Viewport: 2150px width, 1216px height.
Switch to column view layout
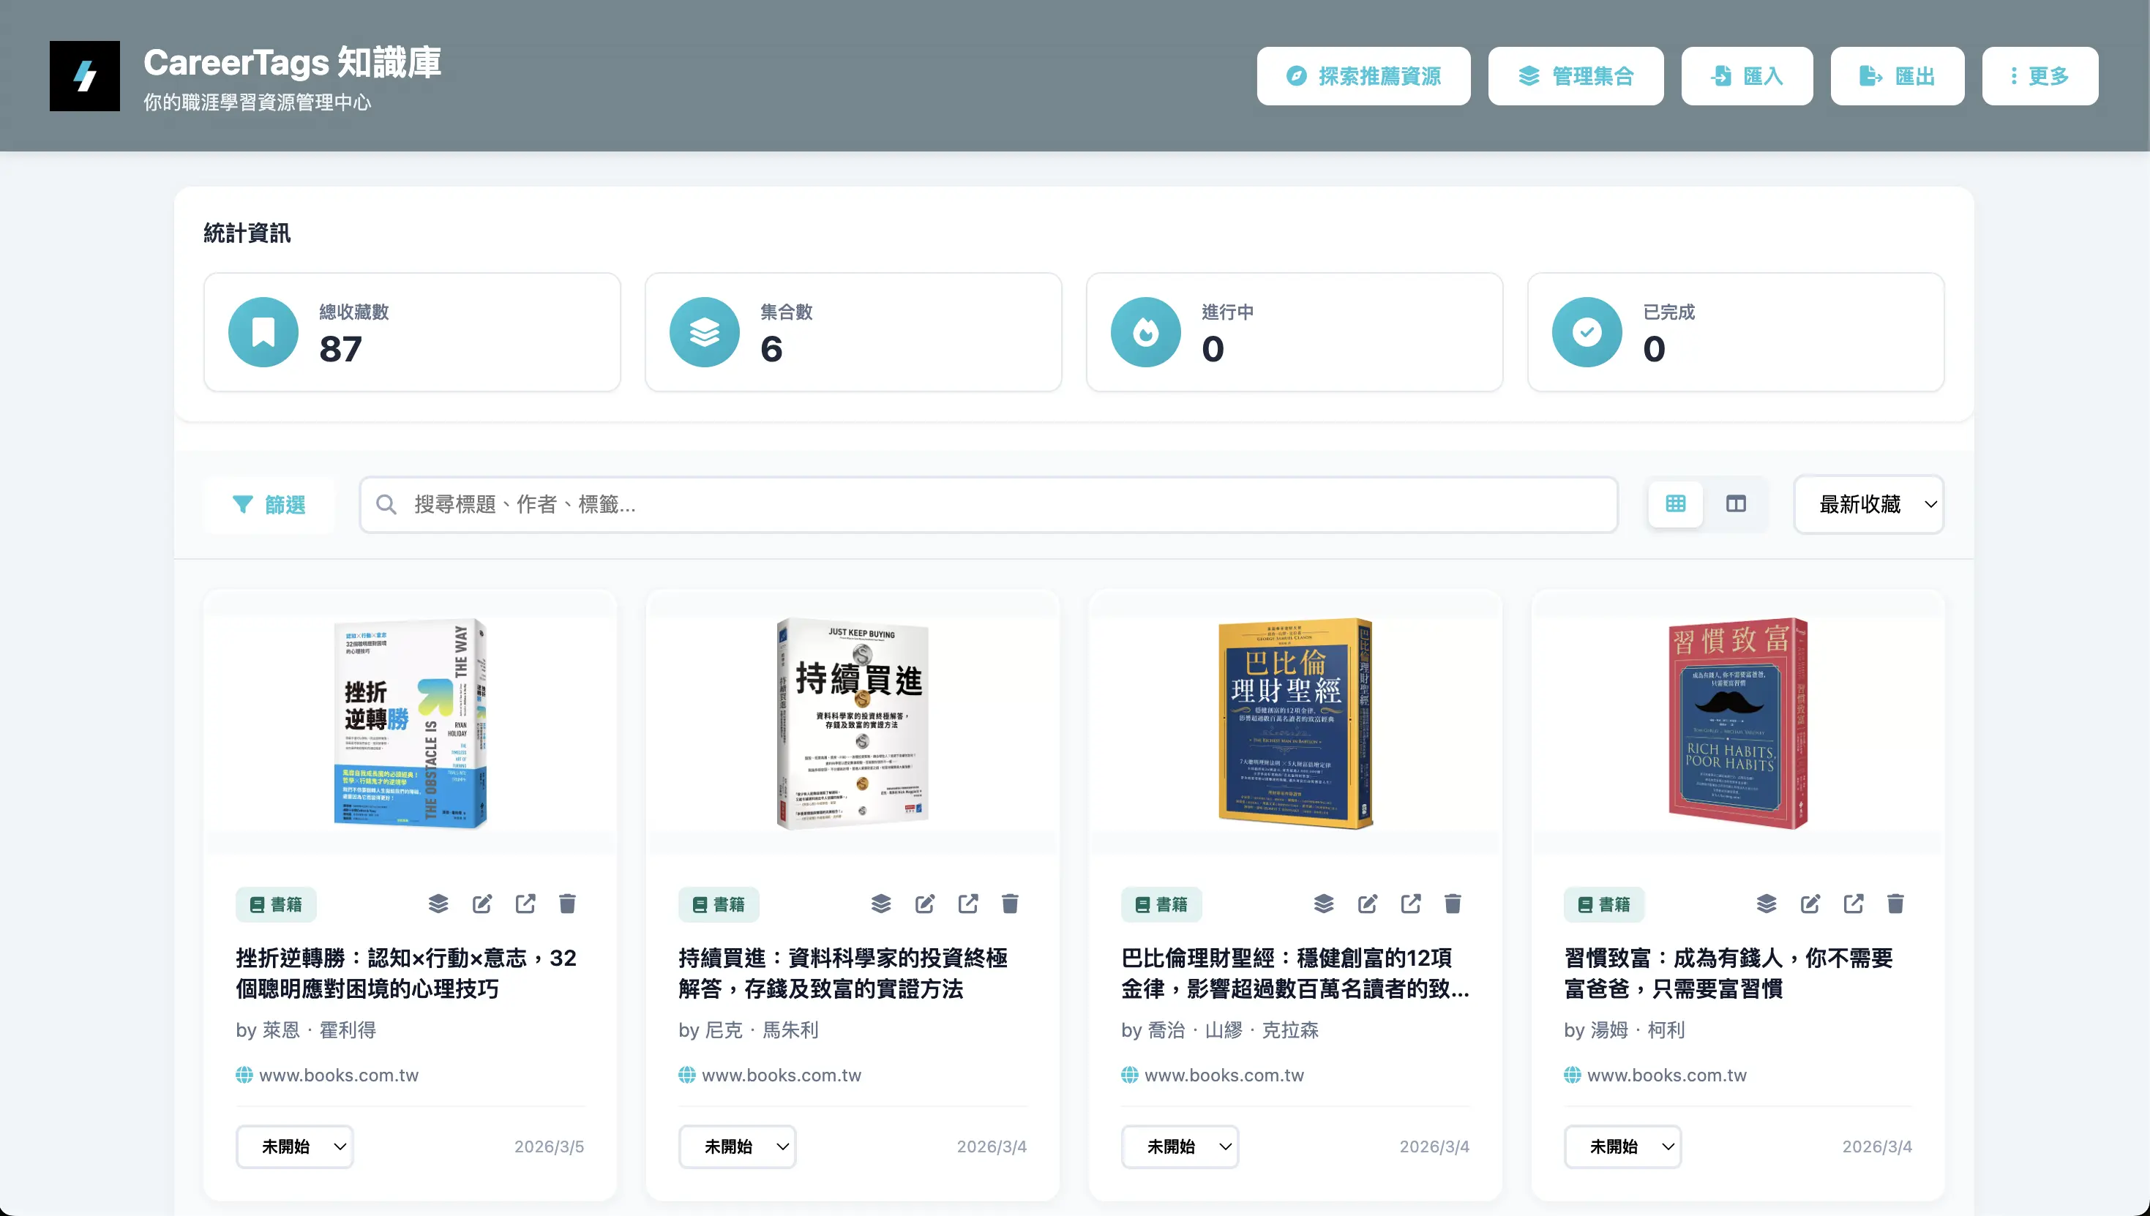pos(1737,503)
